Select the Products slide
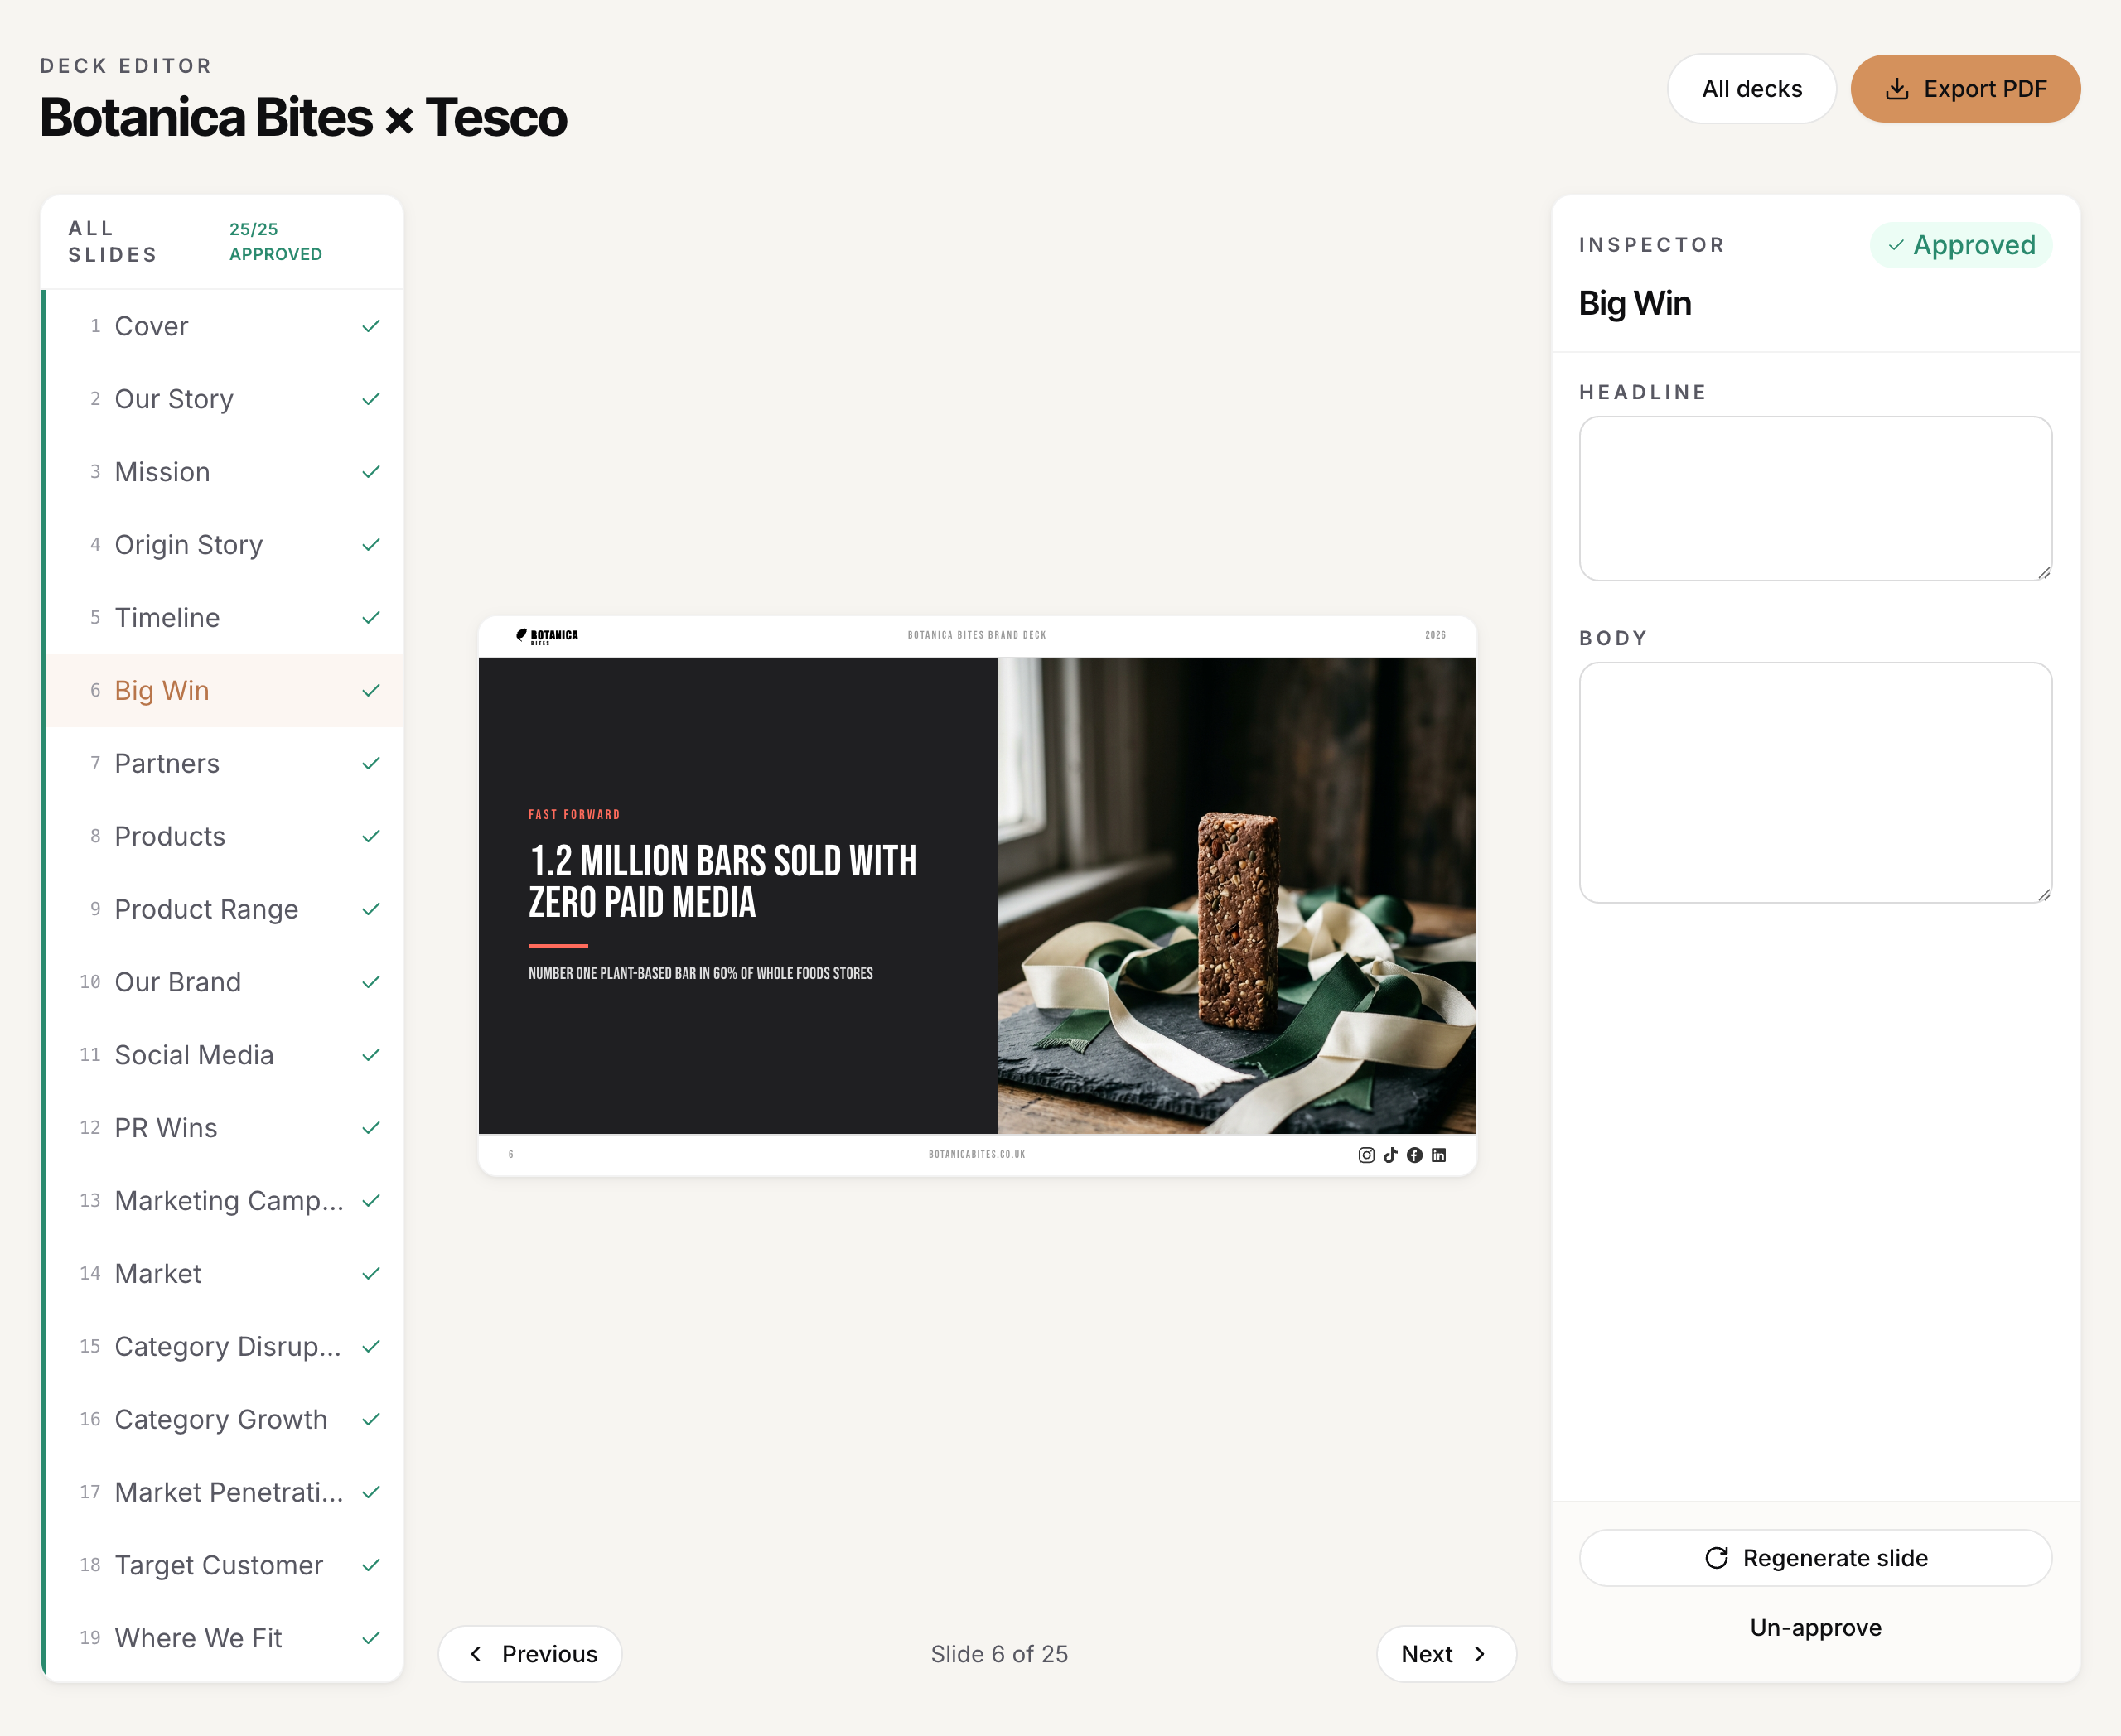The width and height of the screenshot is (2121, 1736). pyautogui.click(x=225, y=837)
